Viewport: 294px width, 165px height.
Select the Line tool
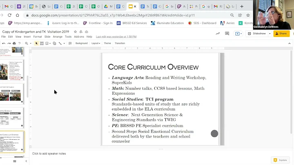[x=60, y=43]
